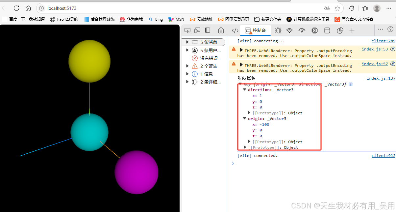This screenshot has width=396, height=212.
Task: Open the Network wifi icon tab
Action: [x=289, y=30]
